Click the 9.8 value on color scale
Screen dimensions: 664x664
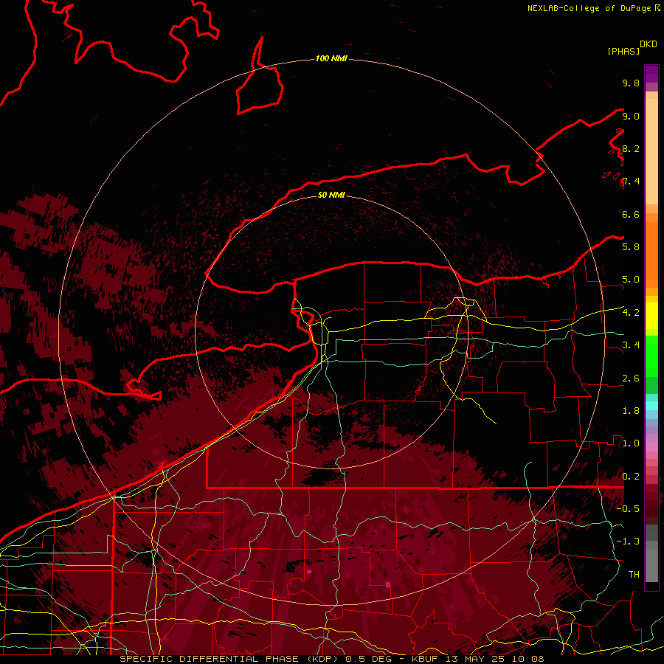pyautogui.click(x=631, y=83)
